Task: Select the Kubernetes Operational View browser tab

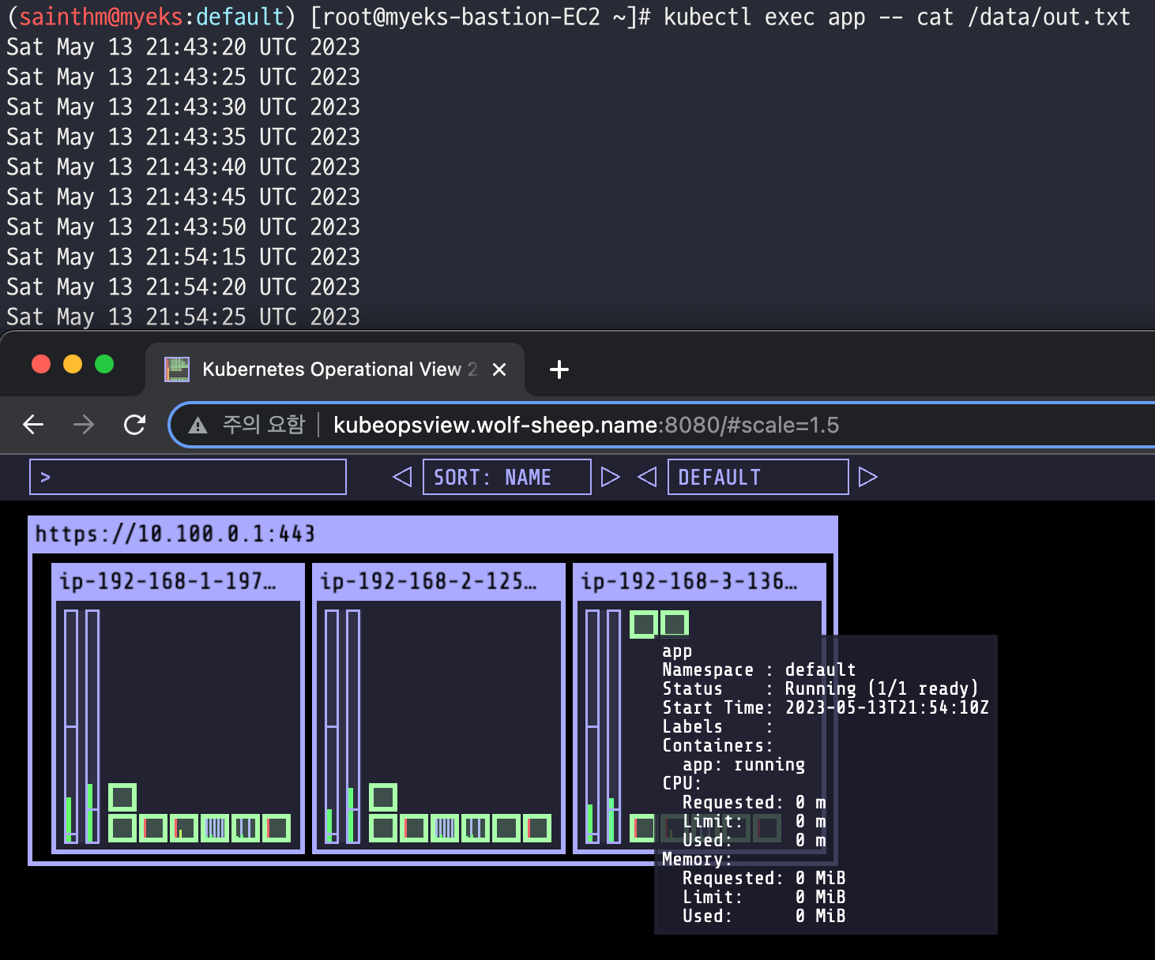Action: [x=335, y=369]
